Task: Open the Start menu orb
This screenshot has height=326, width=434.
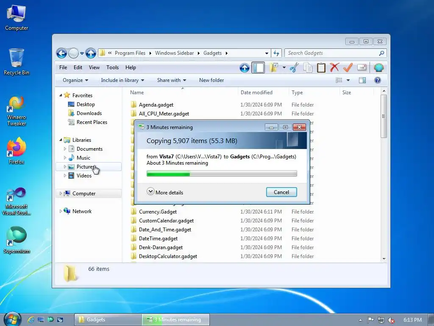Action: pos(12,319)
